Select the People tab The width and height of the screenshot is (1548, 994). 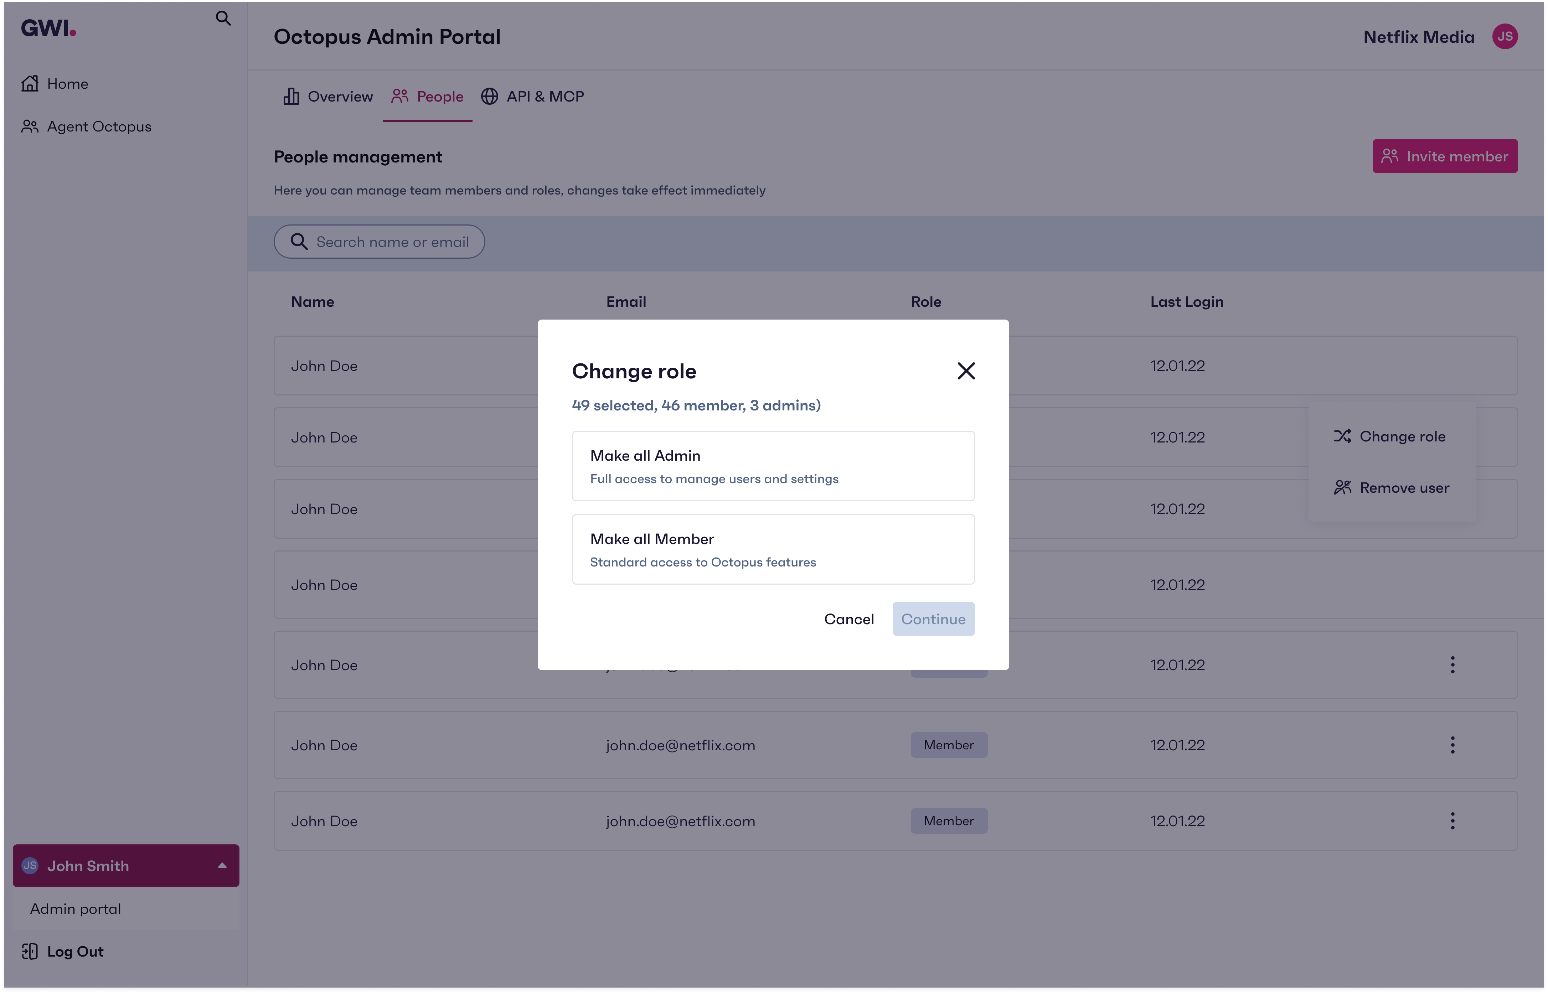(427, 96)
